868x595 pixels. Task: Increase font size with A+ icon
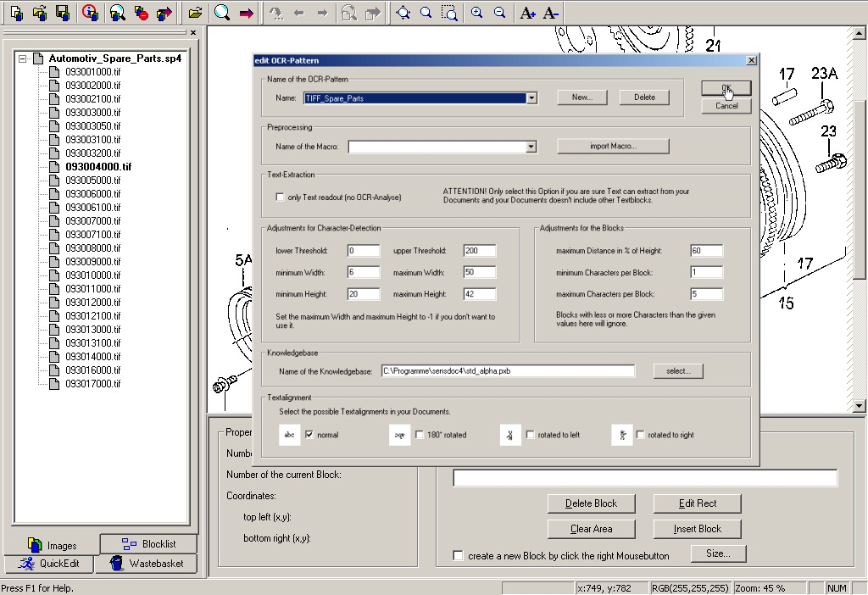coord(527,13)
